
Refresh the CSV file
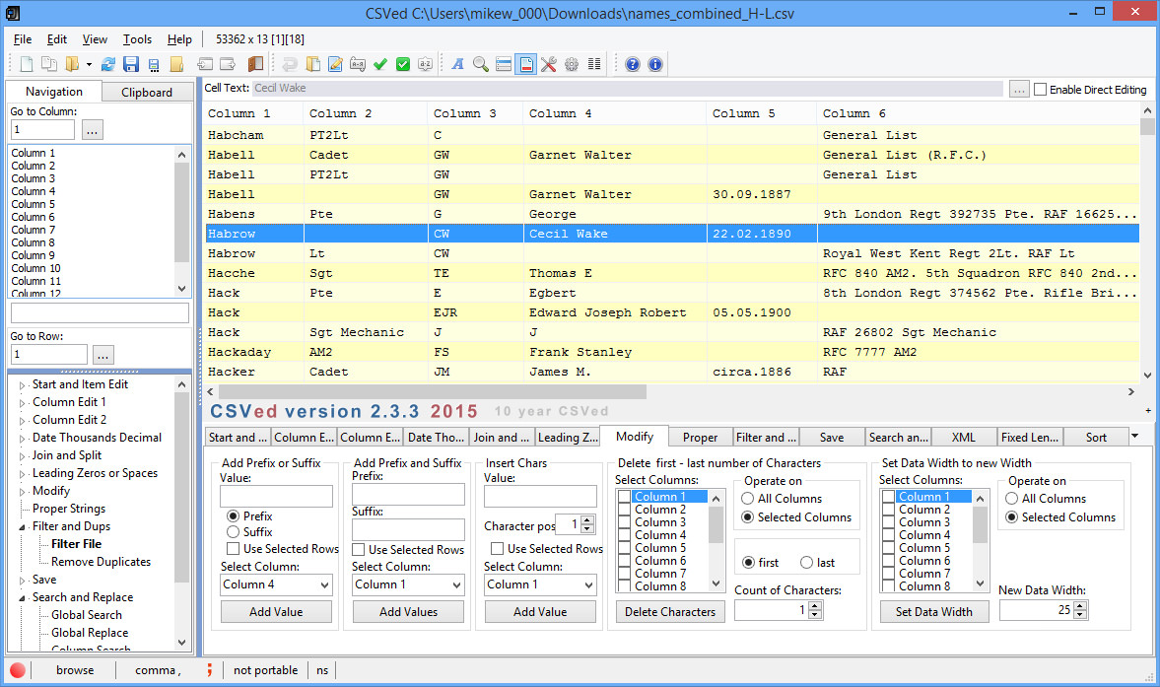(107, 63)
